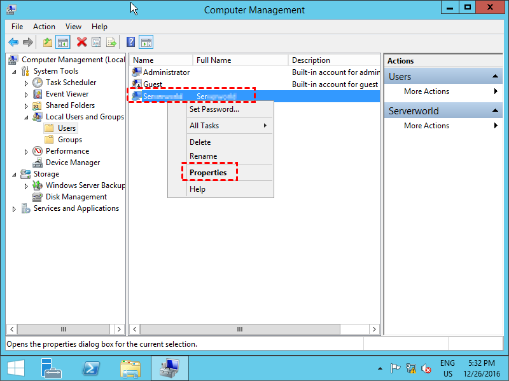The image size is (509, 381).
Task: Toggle Show/Hide Action Pane toolbar button
Action: point(146,43)
